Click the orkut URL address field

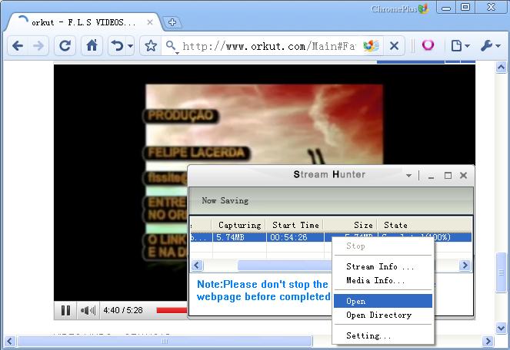[x=268, y=46]
